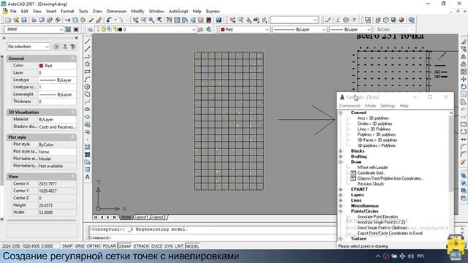Image resolution: width=468 pixels, height=263 pixels.
Task: Select the Polygon draw tool
Action: point(87,64)
